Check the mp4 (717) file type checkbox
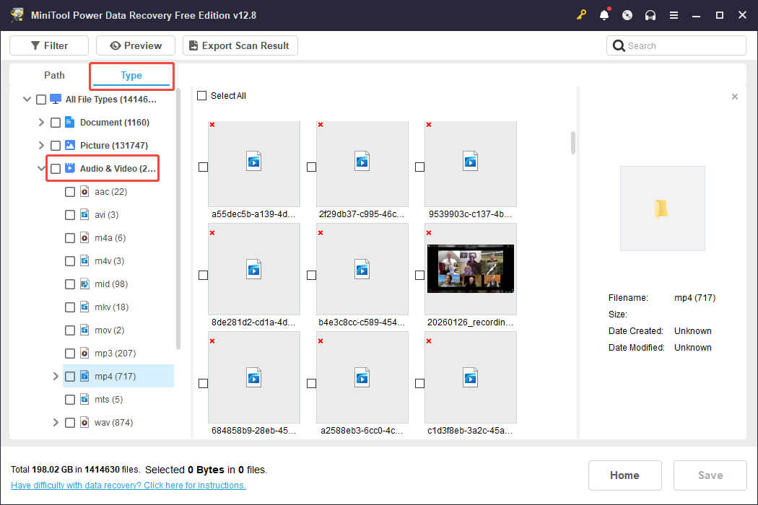 point(69,376)
